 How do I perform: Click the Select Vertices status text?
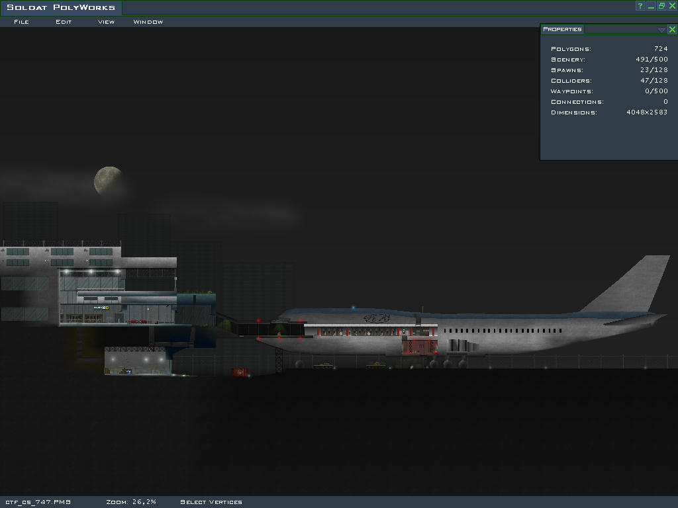(211, 502)
